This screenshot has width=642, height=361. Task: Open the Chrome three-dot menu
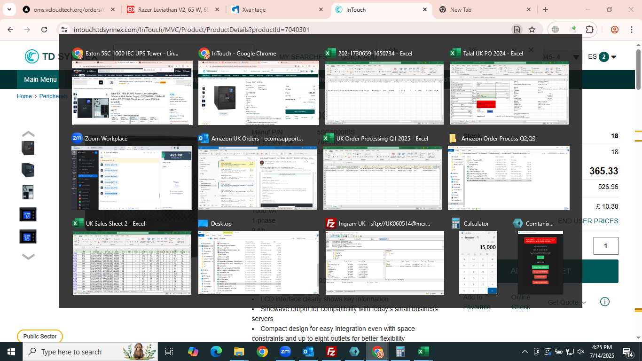tap(631, 30)
